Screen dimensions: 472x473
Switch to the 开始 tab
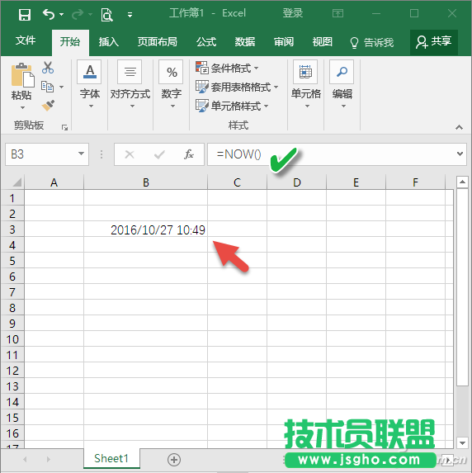coord(70,42)
